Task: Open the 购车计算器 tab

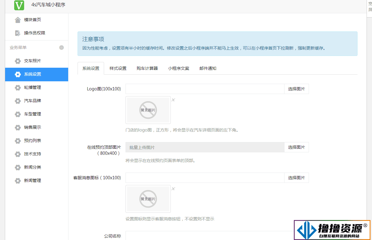Action: [147, 68]
